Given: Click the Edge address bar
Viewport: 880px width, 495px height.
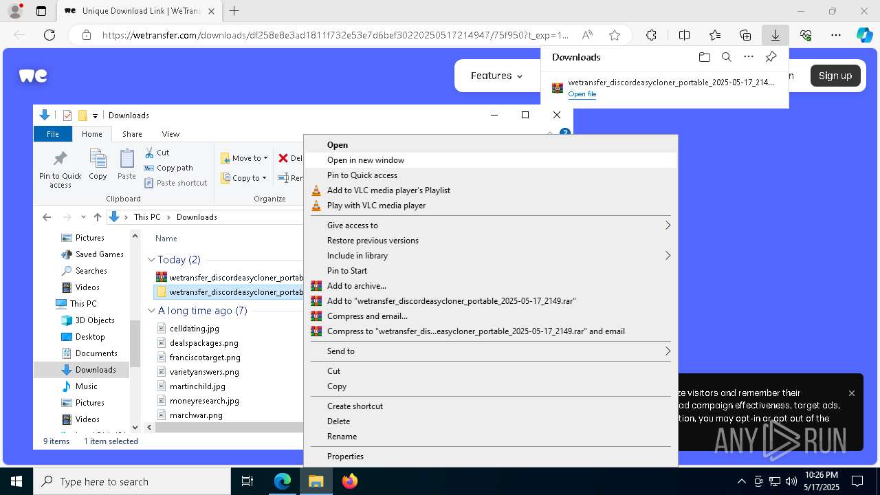Looking at the screenshot, I should pos(335,35).
